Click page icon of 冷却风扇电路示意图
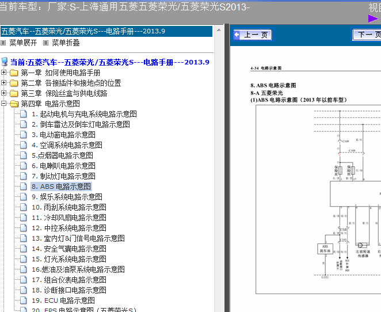This screenshot has height=312, width=381. [x=24, y=218]
